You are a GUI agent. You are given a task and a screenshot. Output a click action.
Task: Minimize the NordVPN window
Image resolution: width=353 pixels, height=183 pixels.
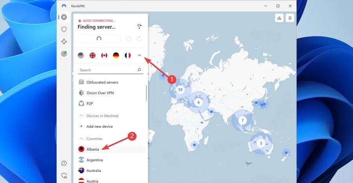click(266, 6)
